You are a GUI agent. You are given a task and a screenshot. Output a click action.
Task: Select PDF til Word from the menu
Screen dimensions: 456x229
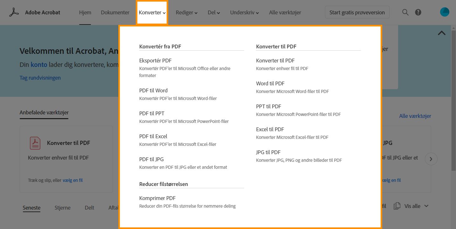[x=153, y=90]
